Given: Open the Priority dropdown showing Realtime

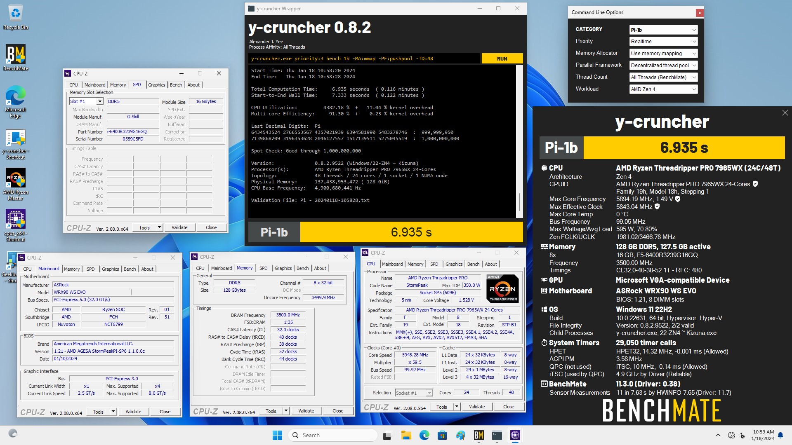Looking at the screenshot, I should pyautogui.click(x=663, y=42).
